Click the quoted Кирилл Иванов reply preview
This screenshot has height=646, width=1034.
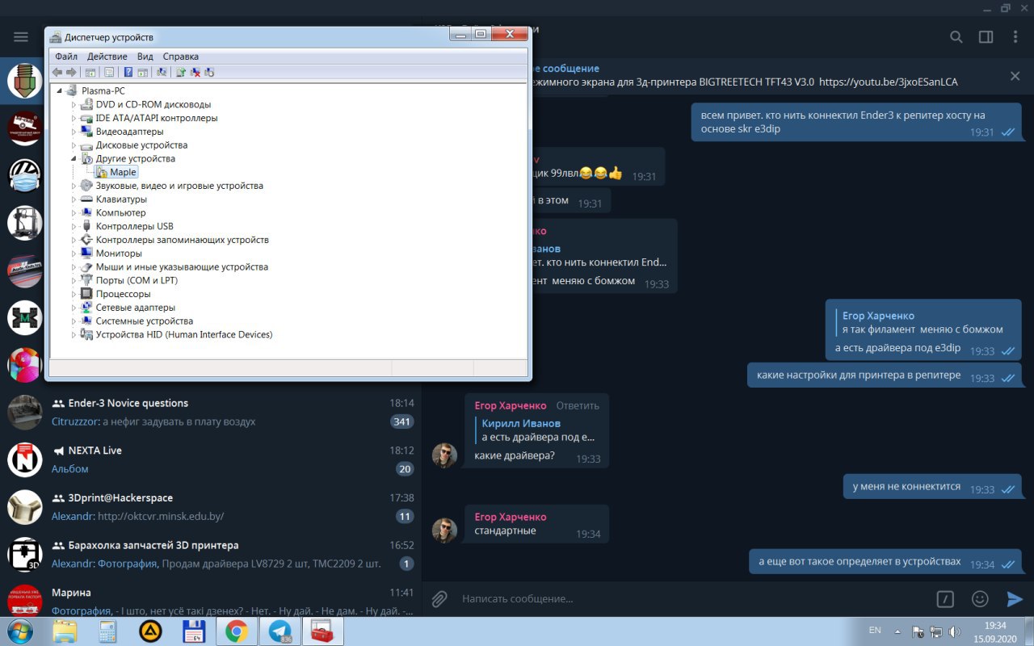[537, 430]
